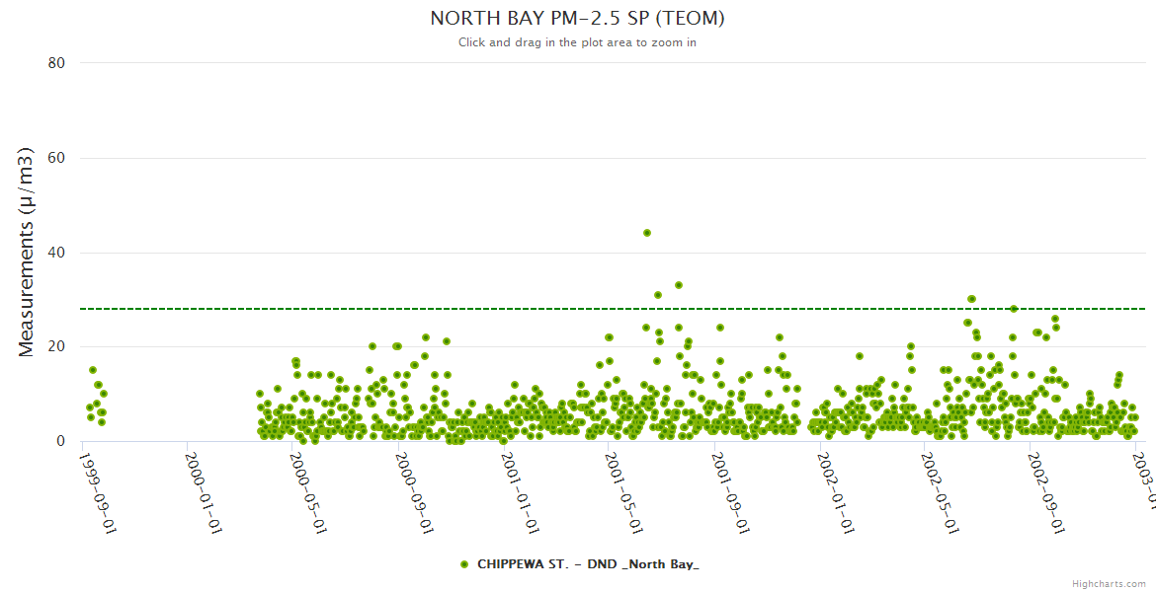Click the 2000-01-01 x-axis label
Image resolution: width=1156 pixels, height=592 pixels.
pyautogui.click(x=203, y=480)
